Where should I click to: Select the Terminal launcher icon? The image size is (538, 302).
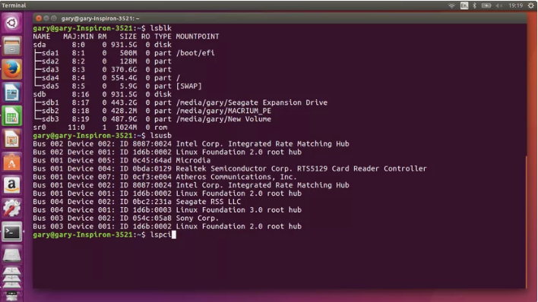click(11, 232)
